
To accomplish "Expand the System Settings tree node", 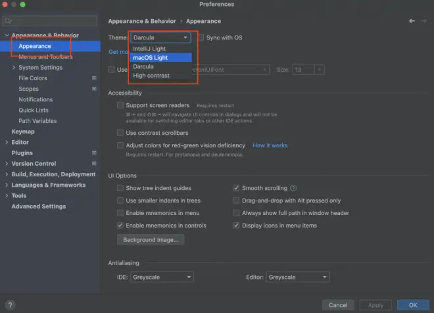I will 14,67.
